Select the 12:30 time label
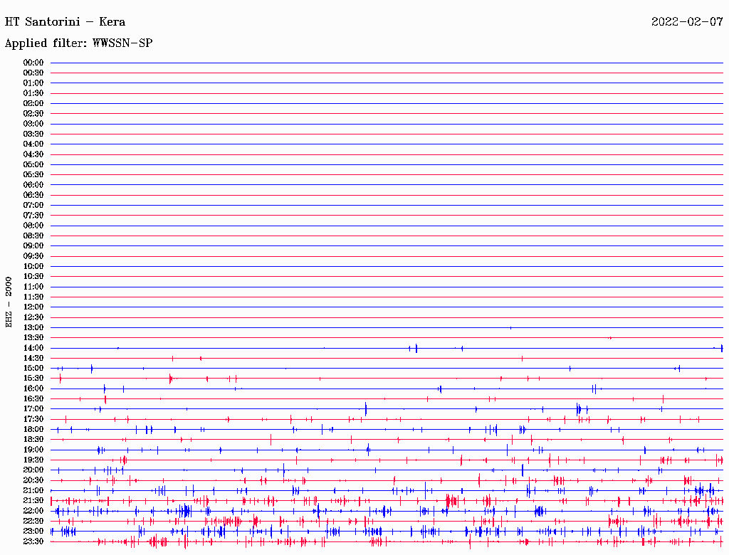 (x=33, y=317)
